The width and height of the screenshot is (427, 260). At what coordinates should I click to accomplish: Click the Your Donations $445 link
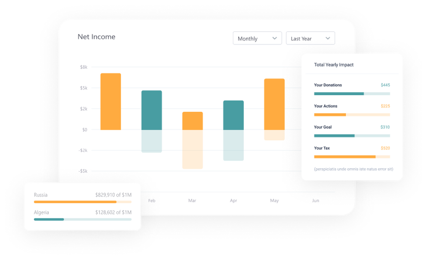pos(385,85)
